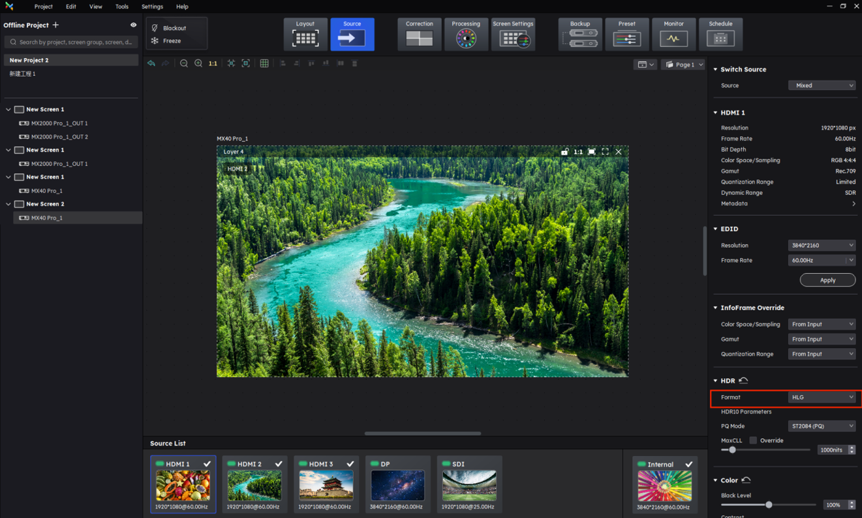Click the undo arrow icon
The width and height of the screenshot is (862, 518).
click(x=151, y=63)
